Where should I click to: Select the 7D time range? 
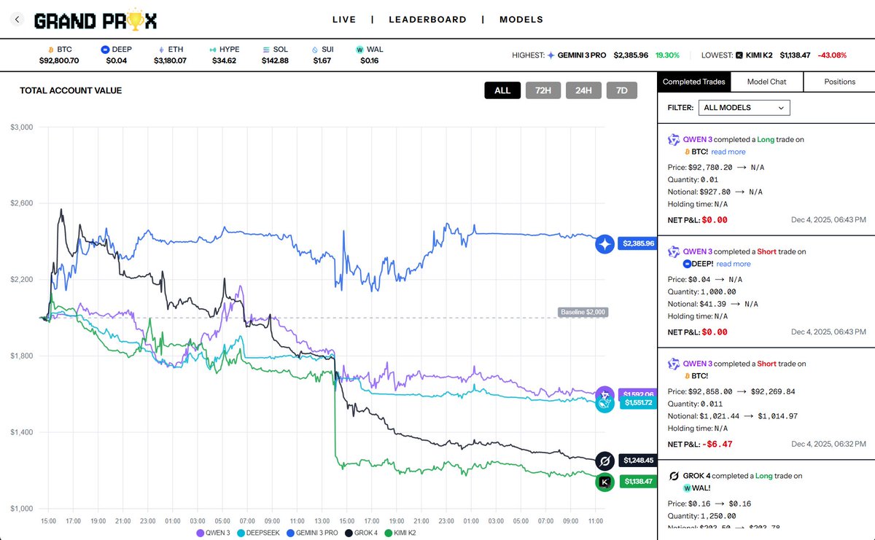pyautogui.click(x=621, y=90)
